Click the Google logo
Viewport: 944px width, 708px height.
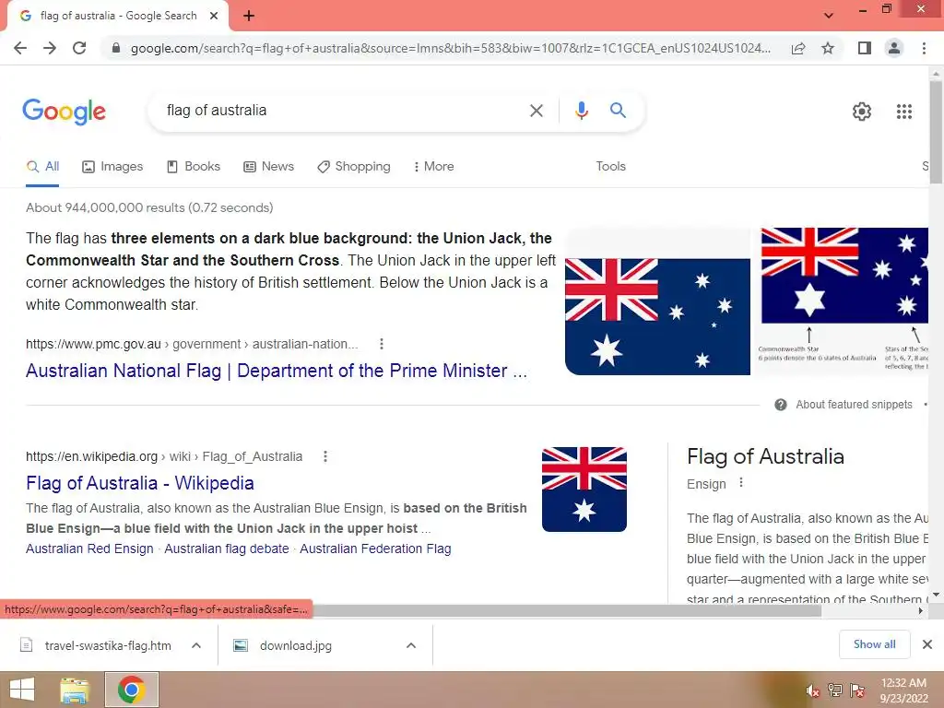click(65, 112)
